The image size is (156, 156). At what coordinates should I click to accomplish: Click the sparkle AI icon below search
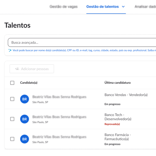[x=10, y=50]
